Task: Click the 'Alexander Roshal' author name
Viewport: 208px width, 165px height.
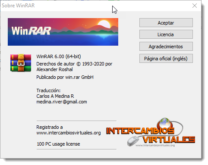Action: [54, 69]
